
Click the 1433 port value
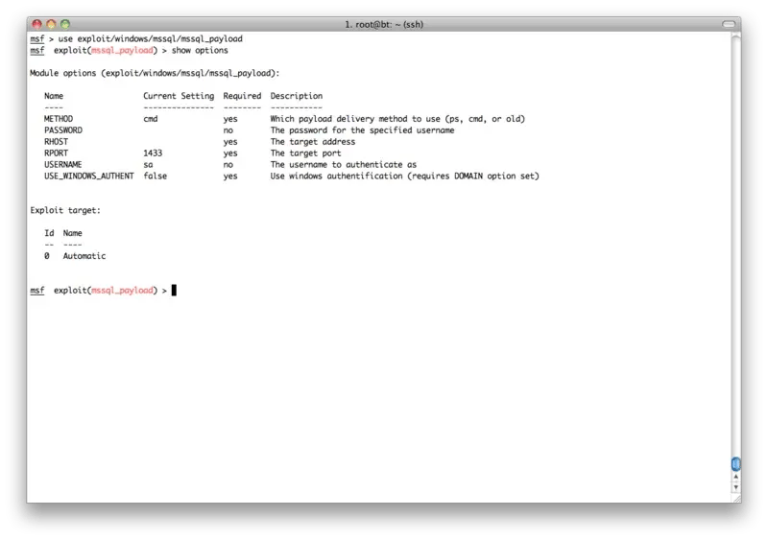[x=153, y=153]
